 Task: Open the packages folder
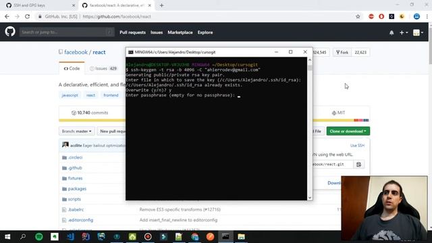click(77, 189)
